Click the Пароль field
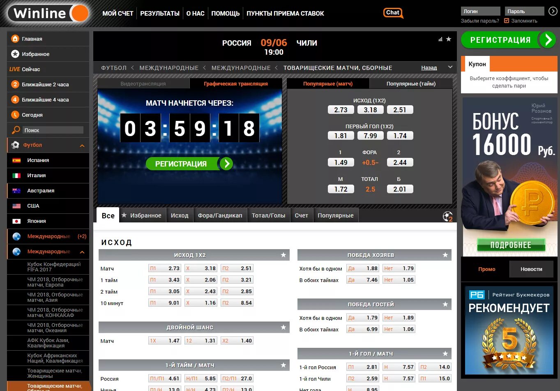This screenshot has width=560, height=391. tap(524, 11)
